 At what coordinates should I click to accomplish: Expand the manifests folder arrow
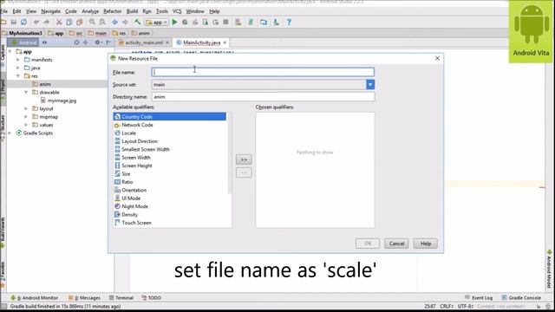18,60
